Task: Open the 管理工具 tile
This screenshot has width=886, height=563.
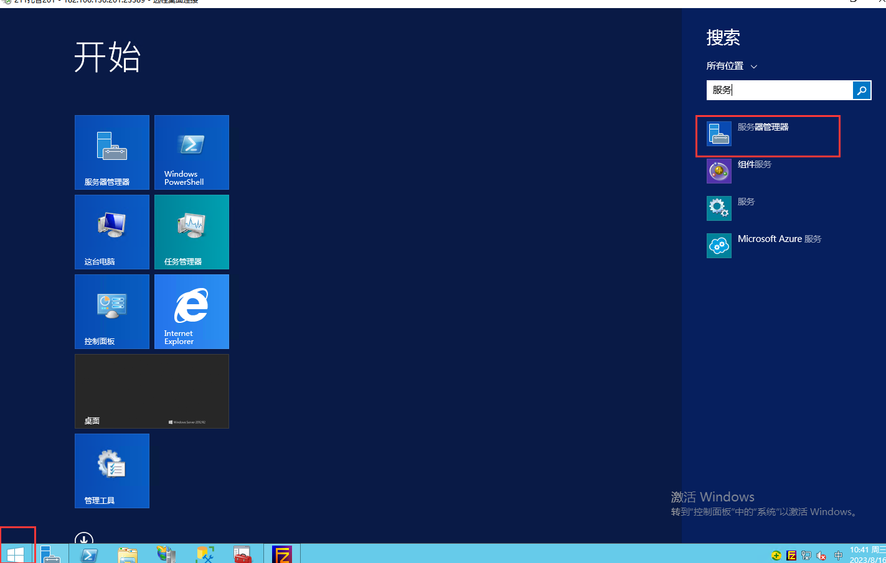Action: 112,471
